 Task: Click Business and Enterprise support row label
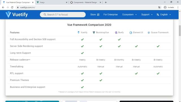[27, 87]
